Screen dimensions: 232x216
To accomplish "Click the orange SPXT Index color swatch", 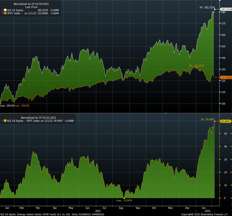I will [5, 13].
